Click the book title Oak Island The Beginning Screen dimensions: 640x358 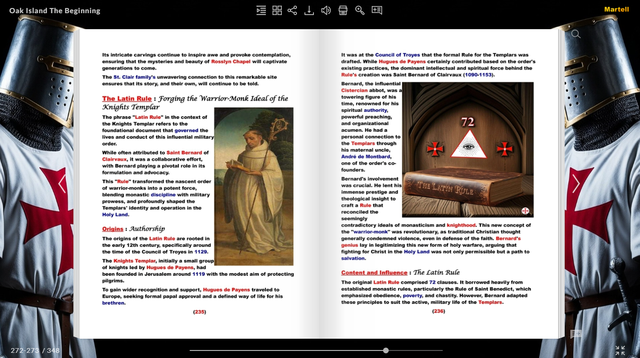(55, 10)
